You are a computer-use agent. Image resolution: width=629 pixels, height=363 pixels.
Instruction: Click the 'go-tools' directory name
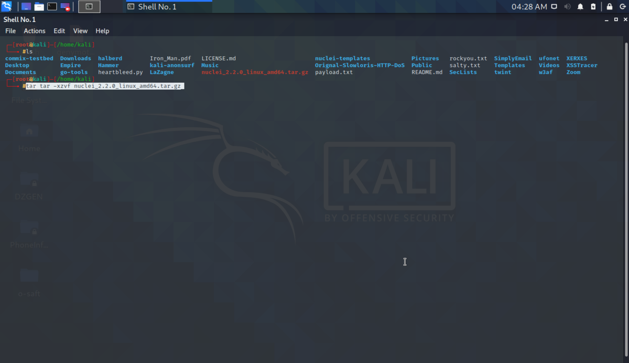pyautogui.click(x=74, y=72)
